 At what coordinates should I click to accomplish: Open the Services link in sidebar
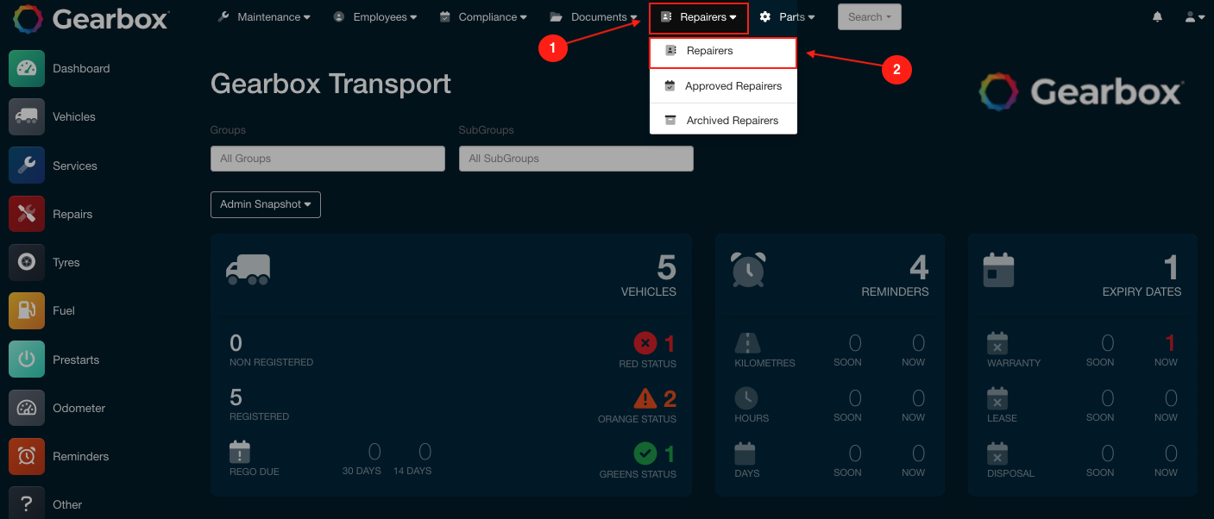point(75,166)
